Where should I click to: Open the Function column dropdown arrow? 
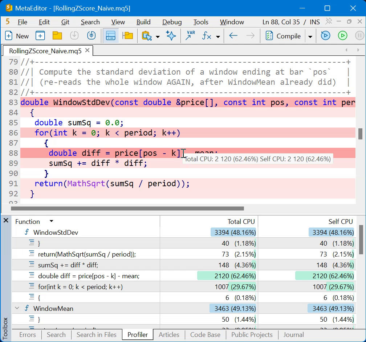51,221
